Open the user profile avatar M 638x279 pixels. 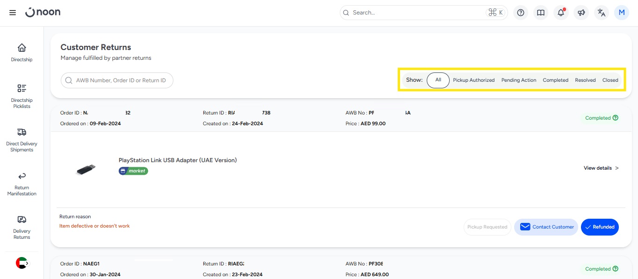coord(622,13)
